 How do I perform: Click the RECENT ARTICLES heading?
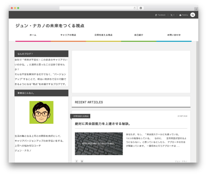click(x=89, y=102)
